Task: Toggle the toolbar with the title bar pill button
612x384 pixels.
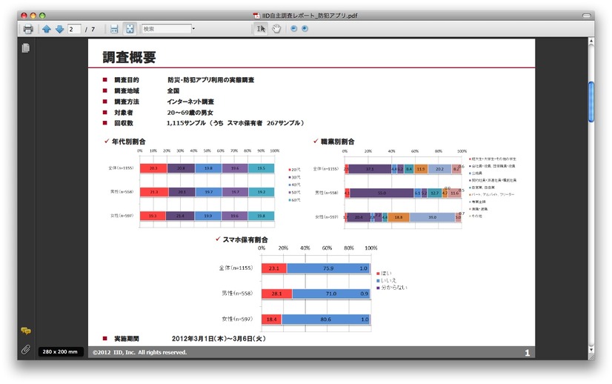Action: click(x=587, y=16)
